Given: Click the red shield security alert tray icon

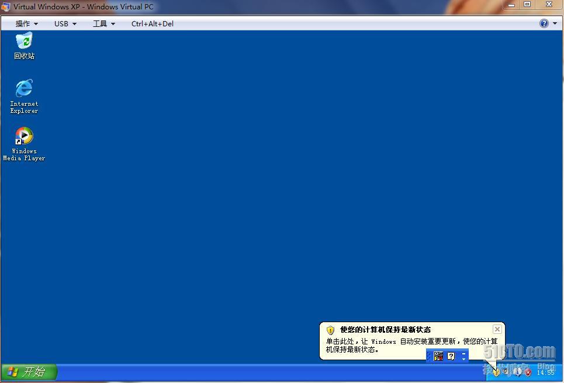Looking at the screenshot, I should click(x=528, y=372).
